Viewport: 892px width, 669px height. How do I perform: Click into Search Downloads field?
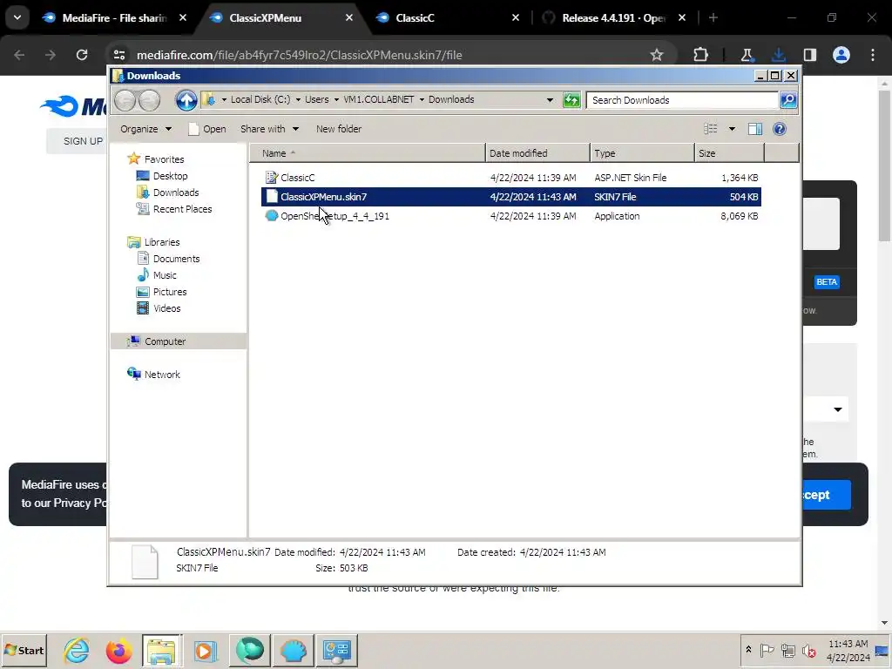pyautogui.click(x=682, y=100)
